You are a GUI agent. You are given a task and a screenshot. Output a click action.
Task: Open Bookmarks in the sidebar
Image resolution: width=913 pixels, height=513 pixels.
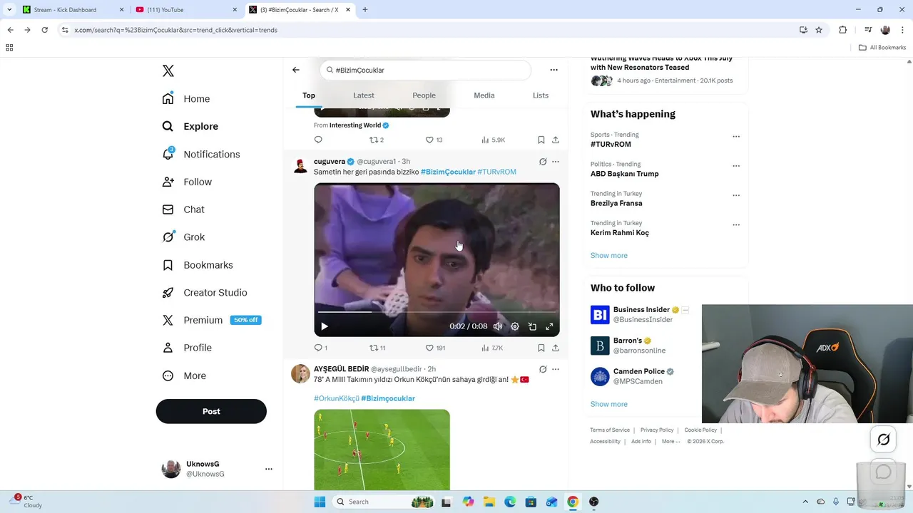click(x=198, y=265)
